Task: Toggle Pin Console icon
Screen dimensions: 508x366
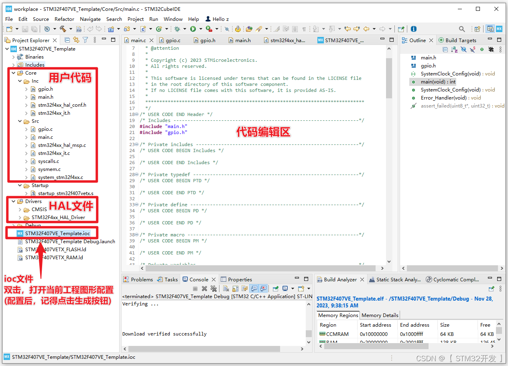Action: (x=276, y=289)
